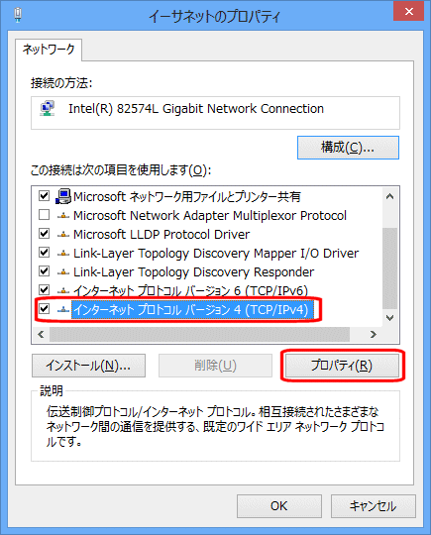The width and height of the screenshot is (431, 535).
Task: Enable the Microsoft Network Adapter Multiplexor Protocol checkbox
Action: 44,215
